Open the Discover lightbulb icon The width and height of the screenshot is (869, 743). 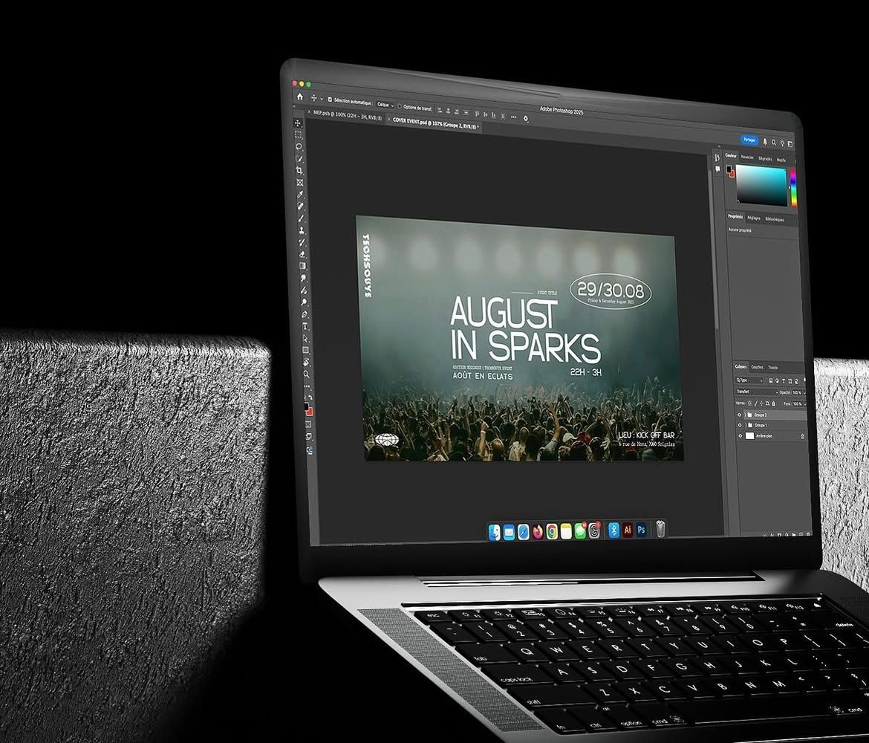pyautogui.click(x=783, y=143)
